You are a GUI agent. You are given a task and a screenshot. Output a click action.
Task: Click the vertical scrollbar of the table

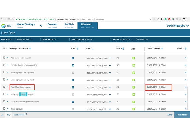[x=188, y=98]
